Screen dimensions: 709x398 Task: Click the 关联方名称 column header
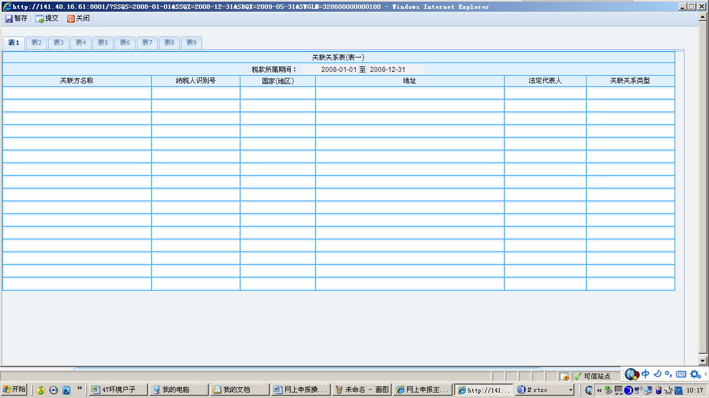coord(77,81)
